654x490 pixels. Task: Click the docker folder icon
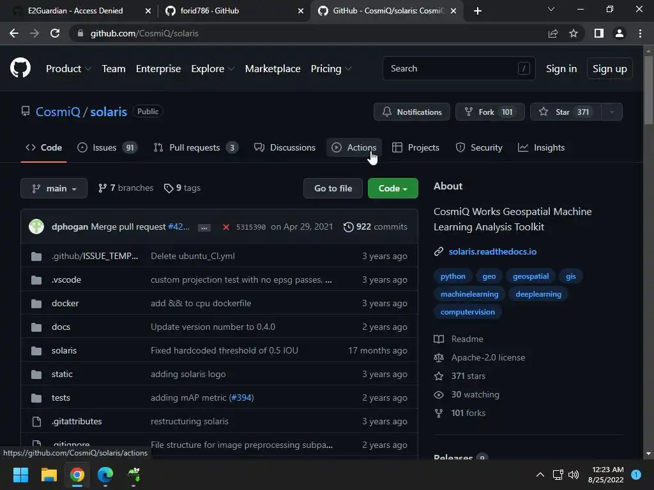point(36,303)
